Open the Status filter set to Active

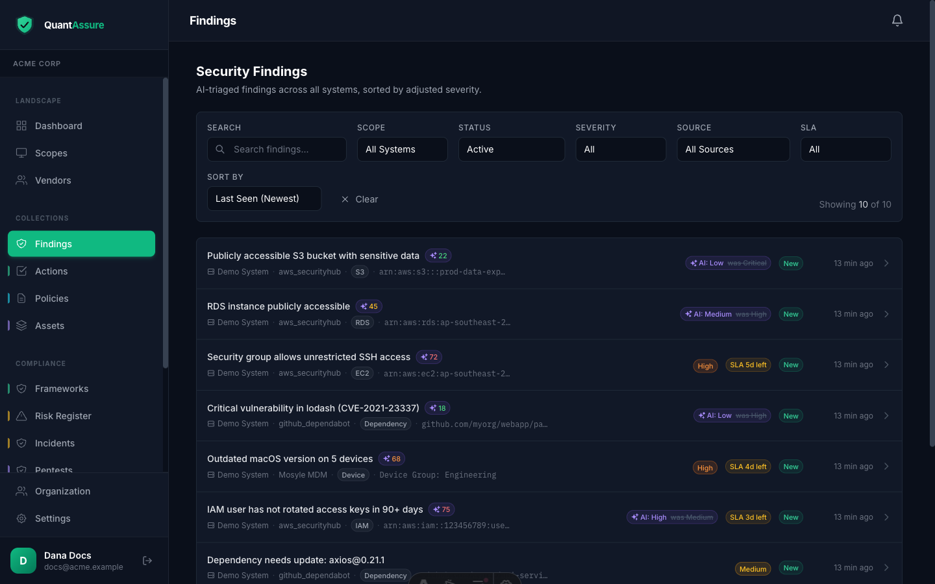[512, 149]
